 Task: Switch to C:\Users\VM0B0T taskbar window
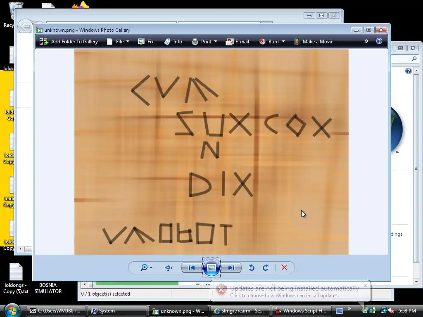56,311
